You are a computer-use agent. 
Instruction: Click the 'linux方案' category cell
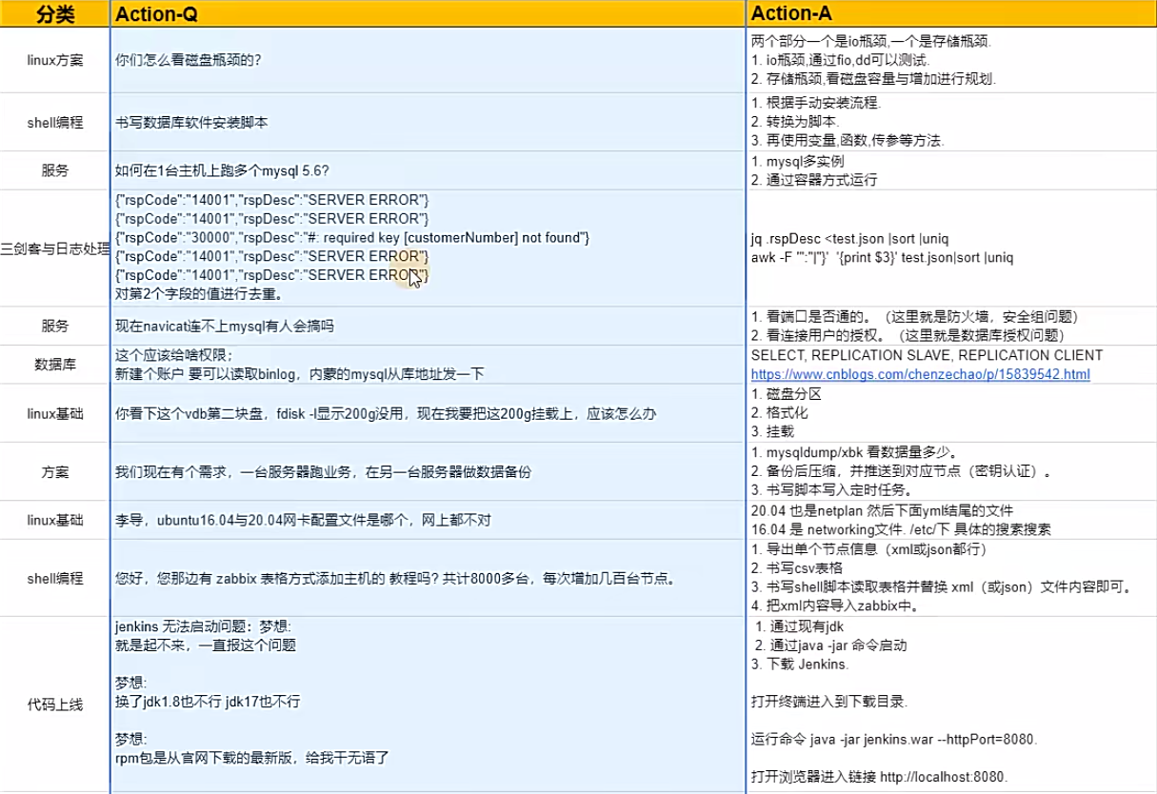tap(54, 60)
